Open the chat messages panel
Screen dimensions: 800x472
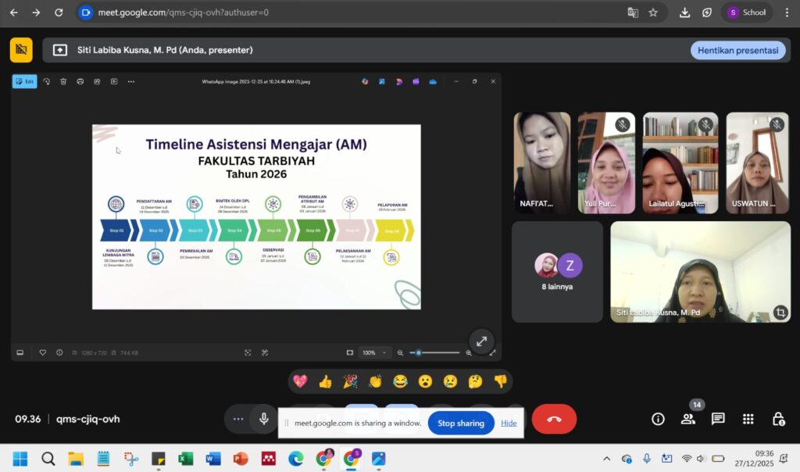click(x=718, y=419)
